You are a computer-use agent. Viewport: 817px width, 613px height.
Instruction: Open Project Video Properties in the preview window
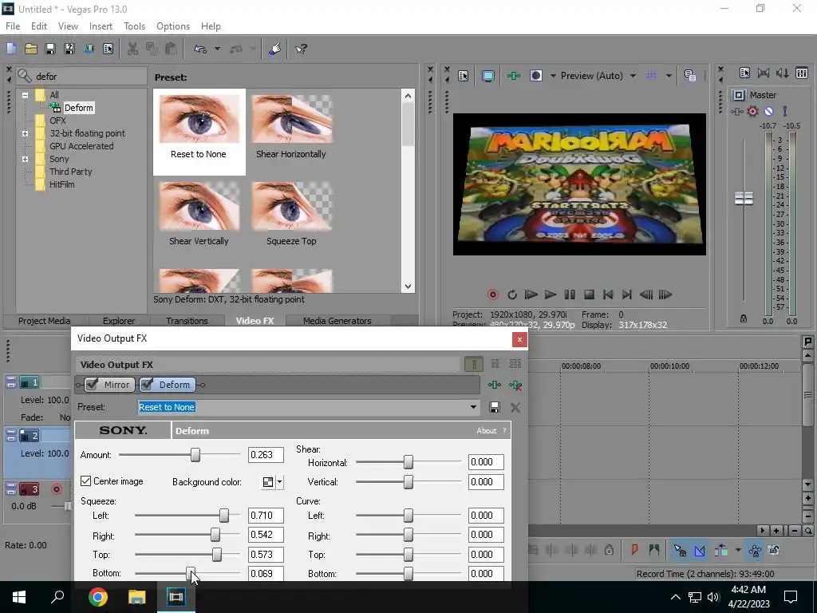463,76
